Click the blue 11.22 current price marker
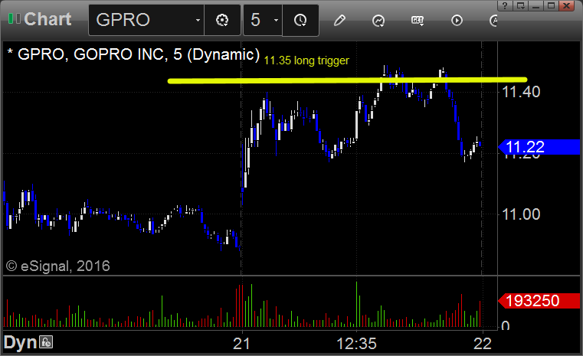 [x=539, y=147]
